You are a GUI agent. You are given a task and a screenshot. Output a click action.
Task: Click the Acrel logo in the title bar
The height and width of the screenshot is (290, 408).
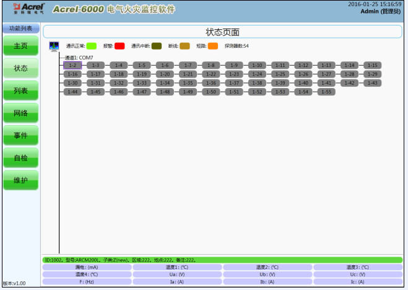click(24, 9)
